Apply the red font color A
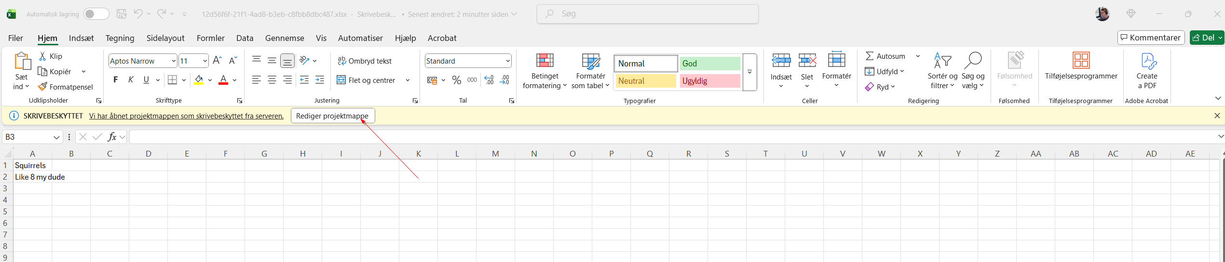 (x=223, y=80)
